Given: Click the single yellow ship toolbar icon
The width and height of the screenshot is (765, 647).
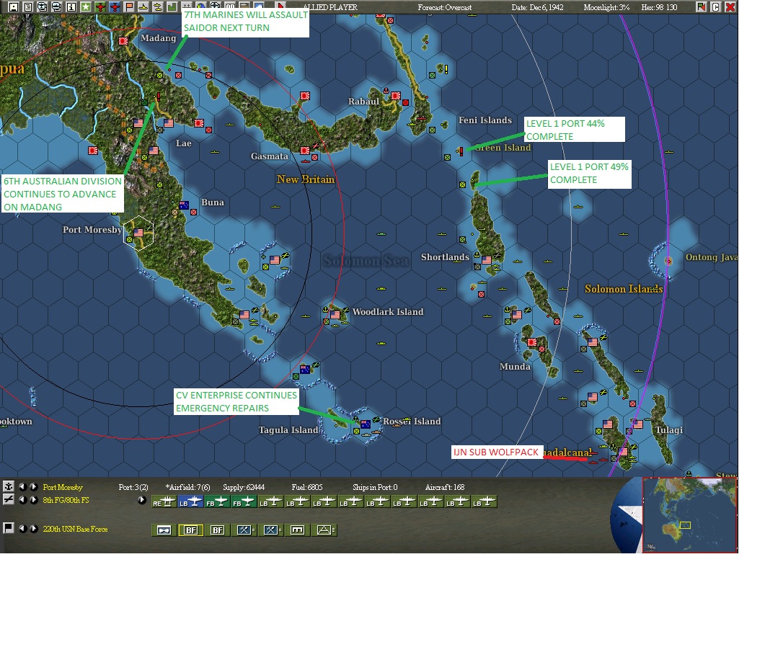Looking at the screenshot, I should point(143,6).
